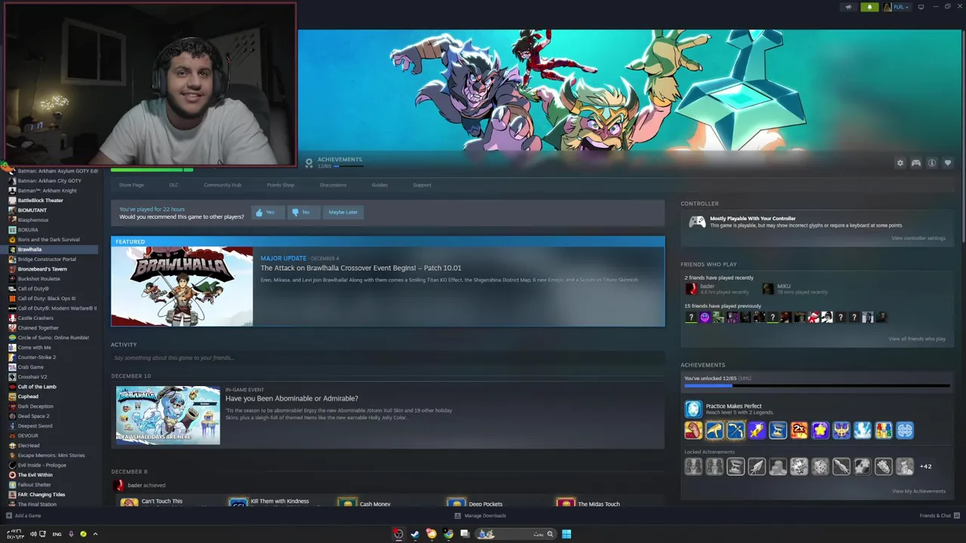Open View all friends who play link
Image resolution: width=966 pixels, height=543 pixels.
917,339
